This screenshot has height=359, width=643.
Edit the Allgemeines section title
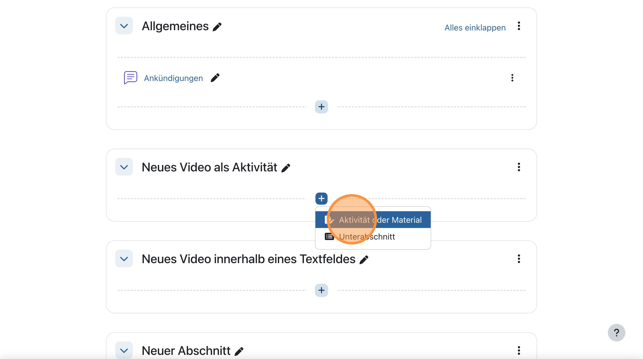click(x=218, y=26)
